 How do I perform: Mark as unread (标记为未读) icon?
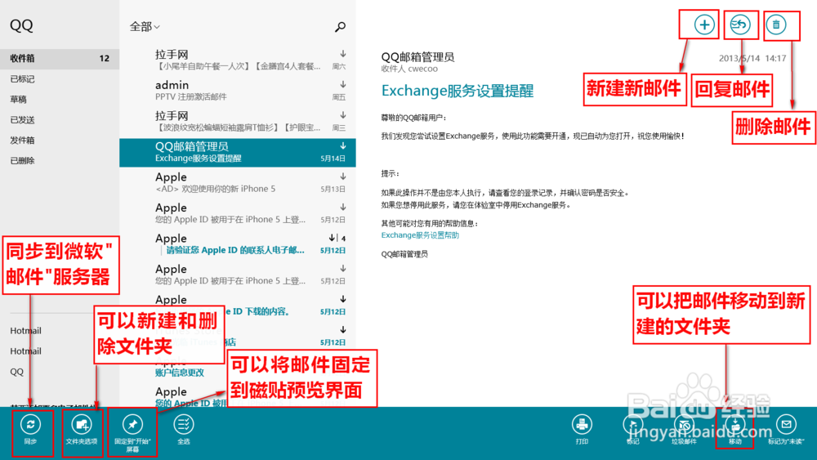coord(786,425)
